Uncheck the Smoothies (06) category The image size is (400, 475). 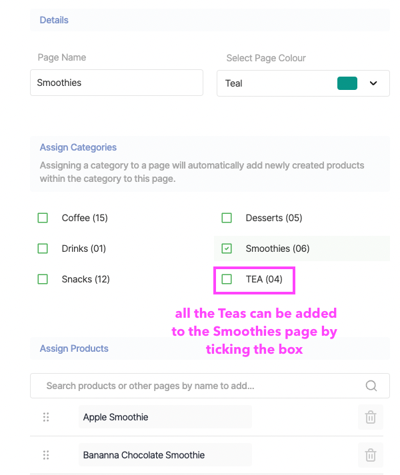(227, 248)
